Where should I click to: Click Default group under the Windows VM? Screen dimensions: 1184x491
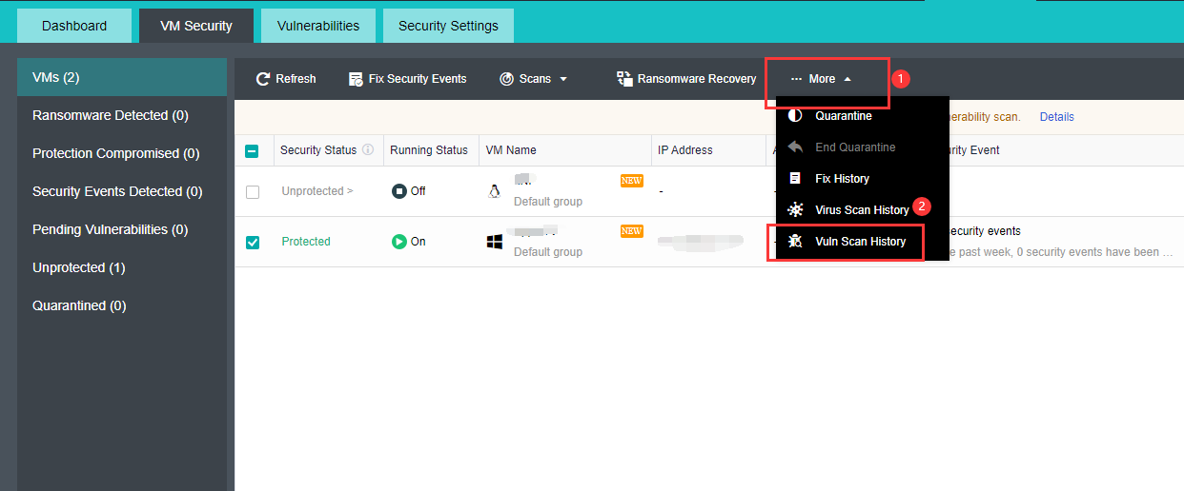click(548, 252)
